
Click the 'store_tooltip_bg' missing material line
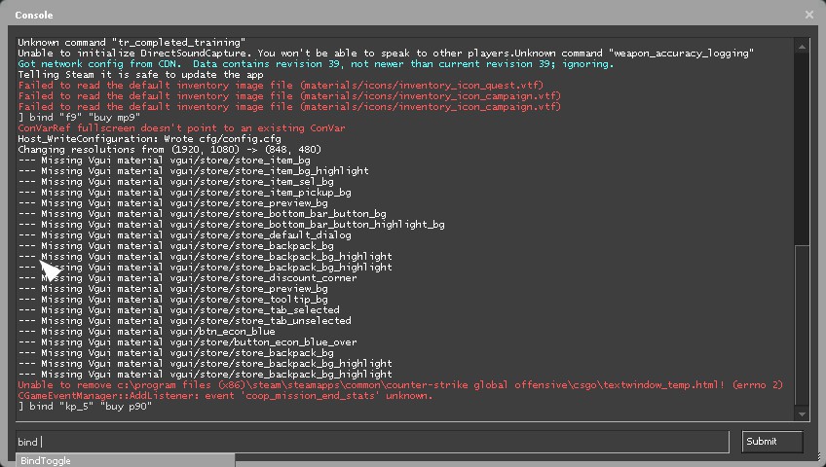172,300
